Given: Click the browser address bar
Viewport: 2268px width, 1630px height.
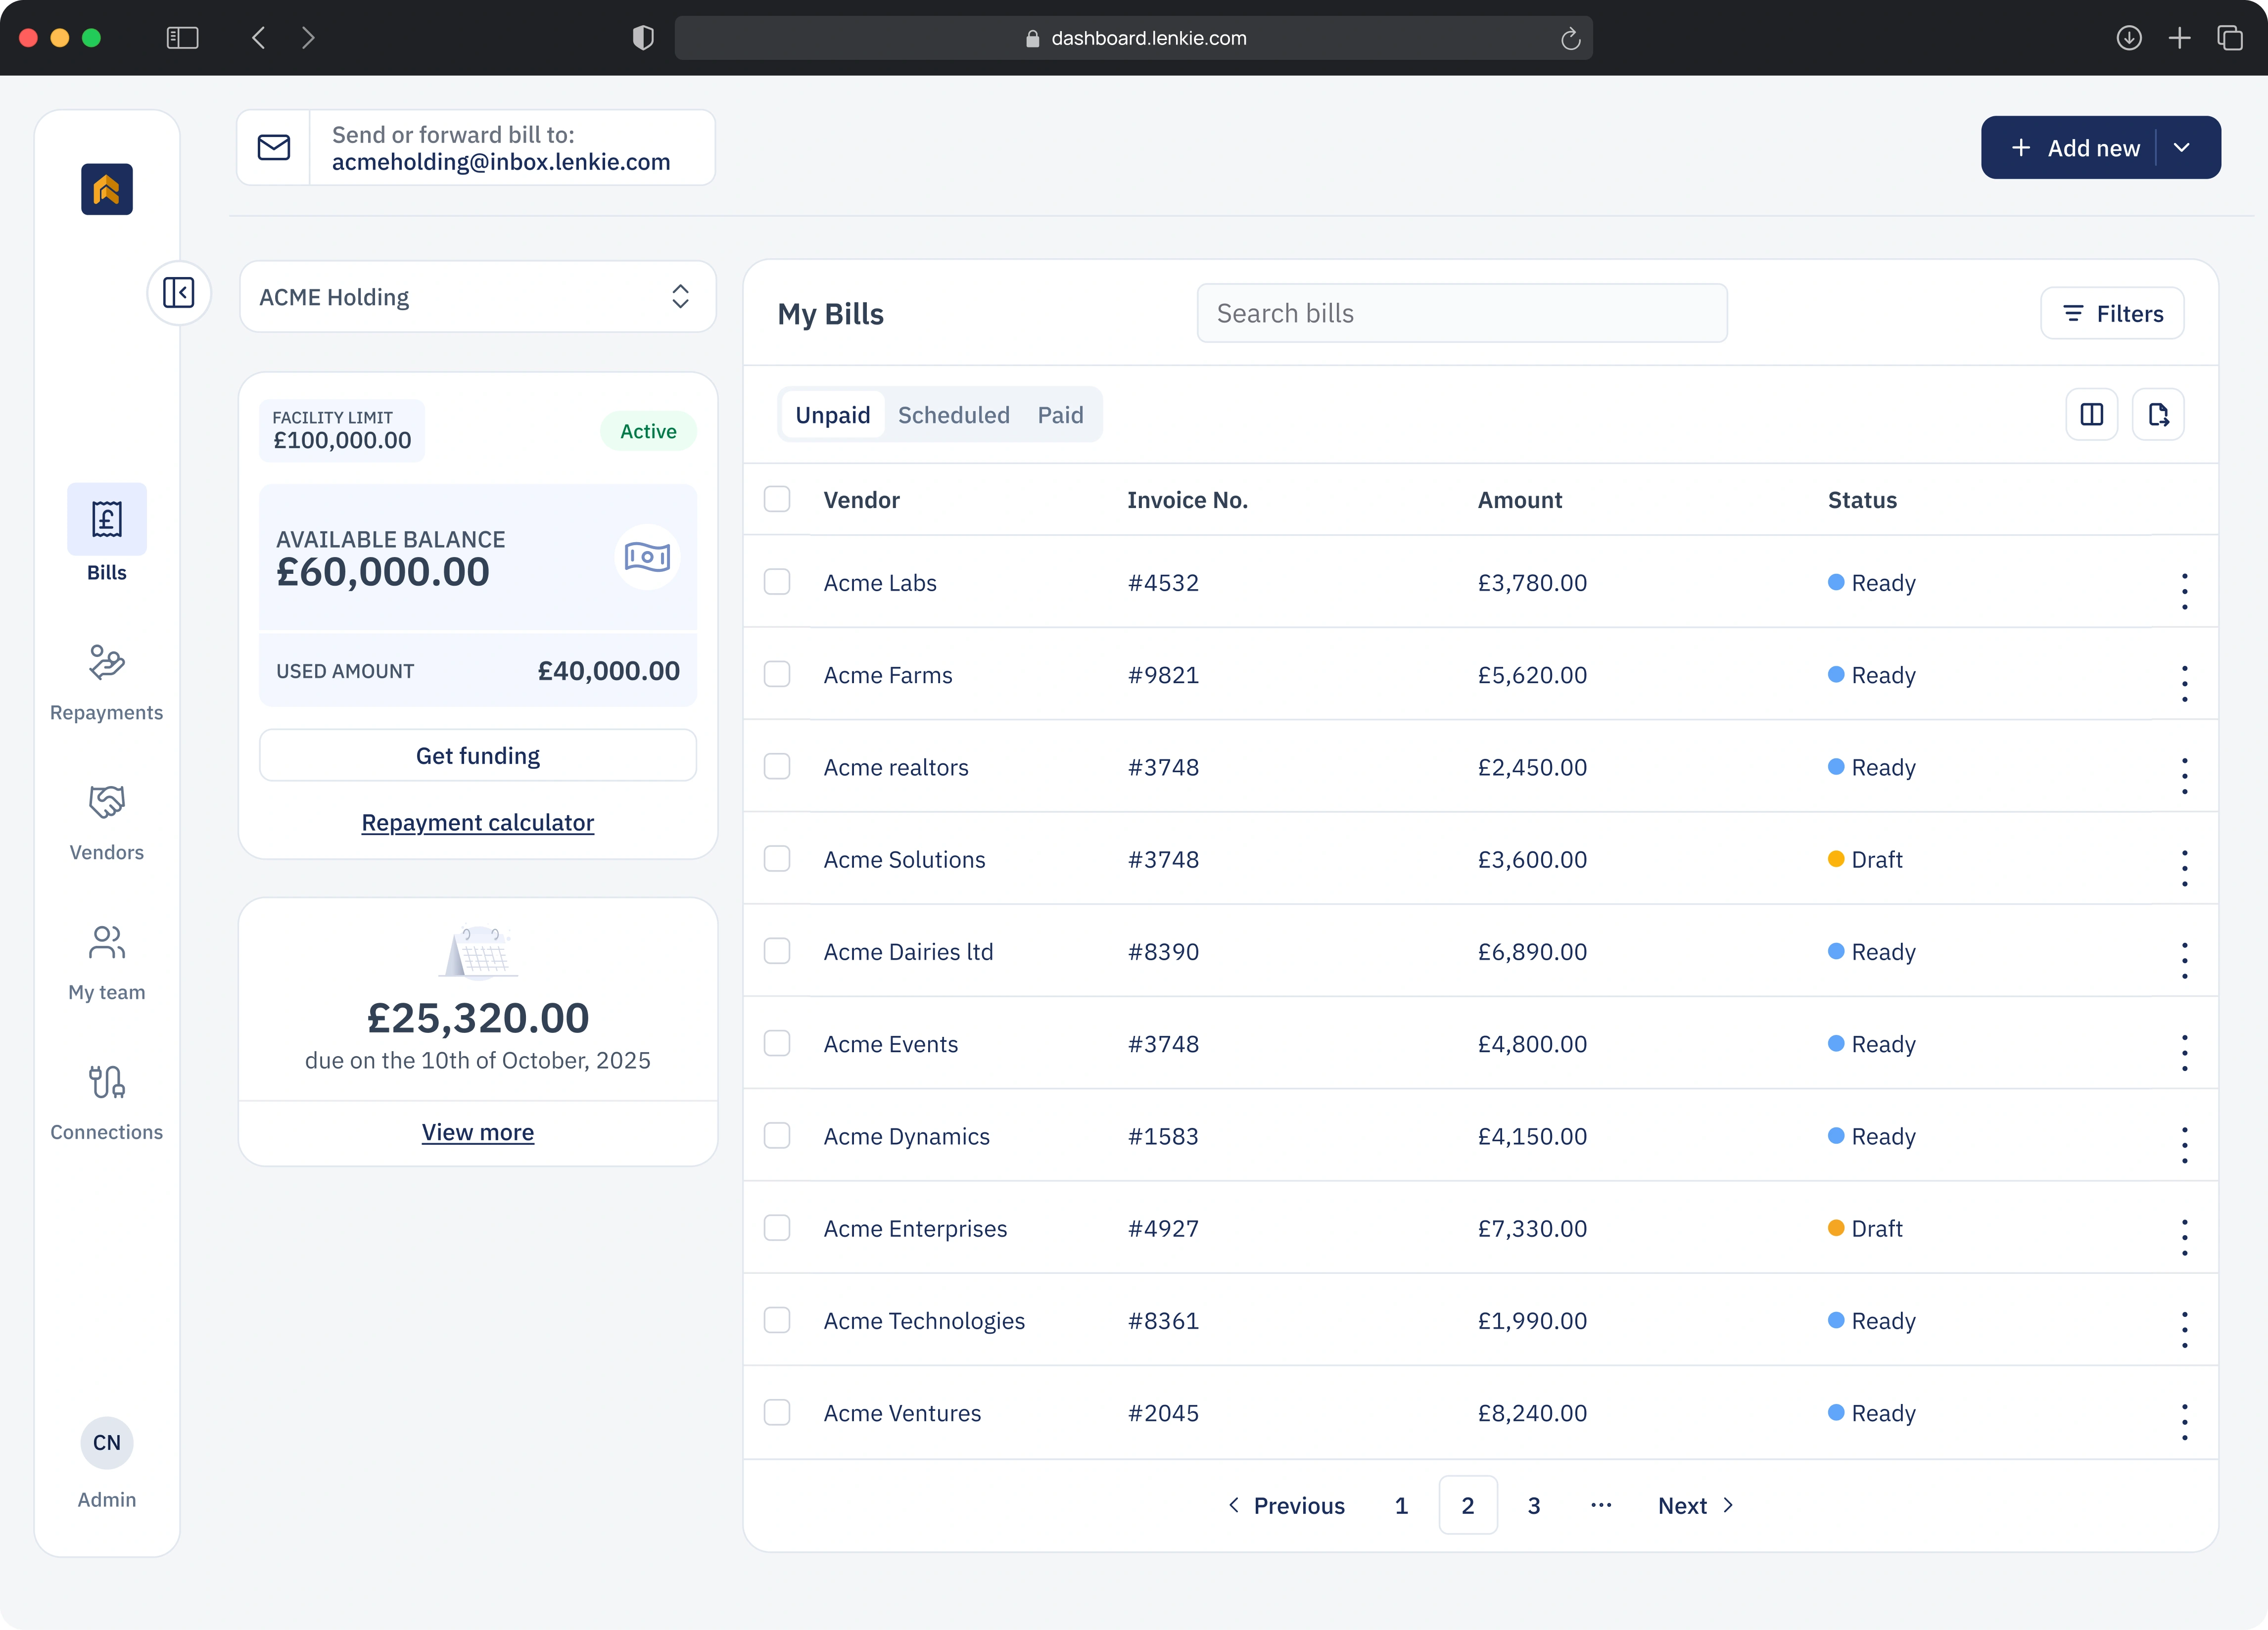Looking at the screenshot, I should tap(1133, 38).
